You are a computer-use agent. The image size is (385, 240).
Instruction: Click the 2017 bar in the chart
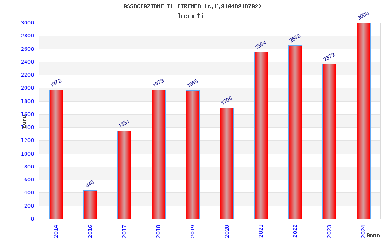pos(124,175)
